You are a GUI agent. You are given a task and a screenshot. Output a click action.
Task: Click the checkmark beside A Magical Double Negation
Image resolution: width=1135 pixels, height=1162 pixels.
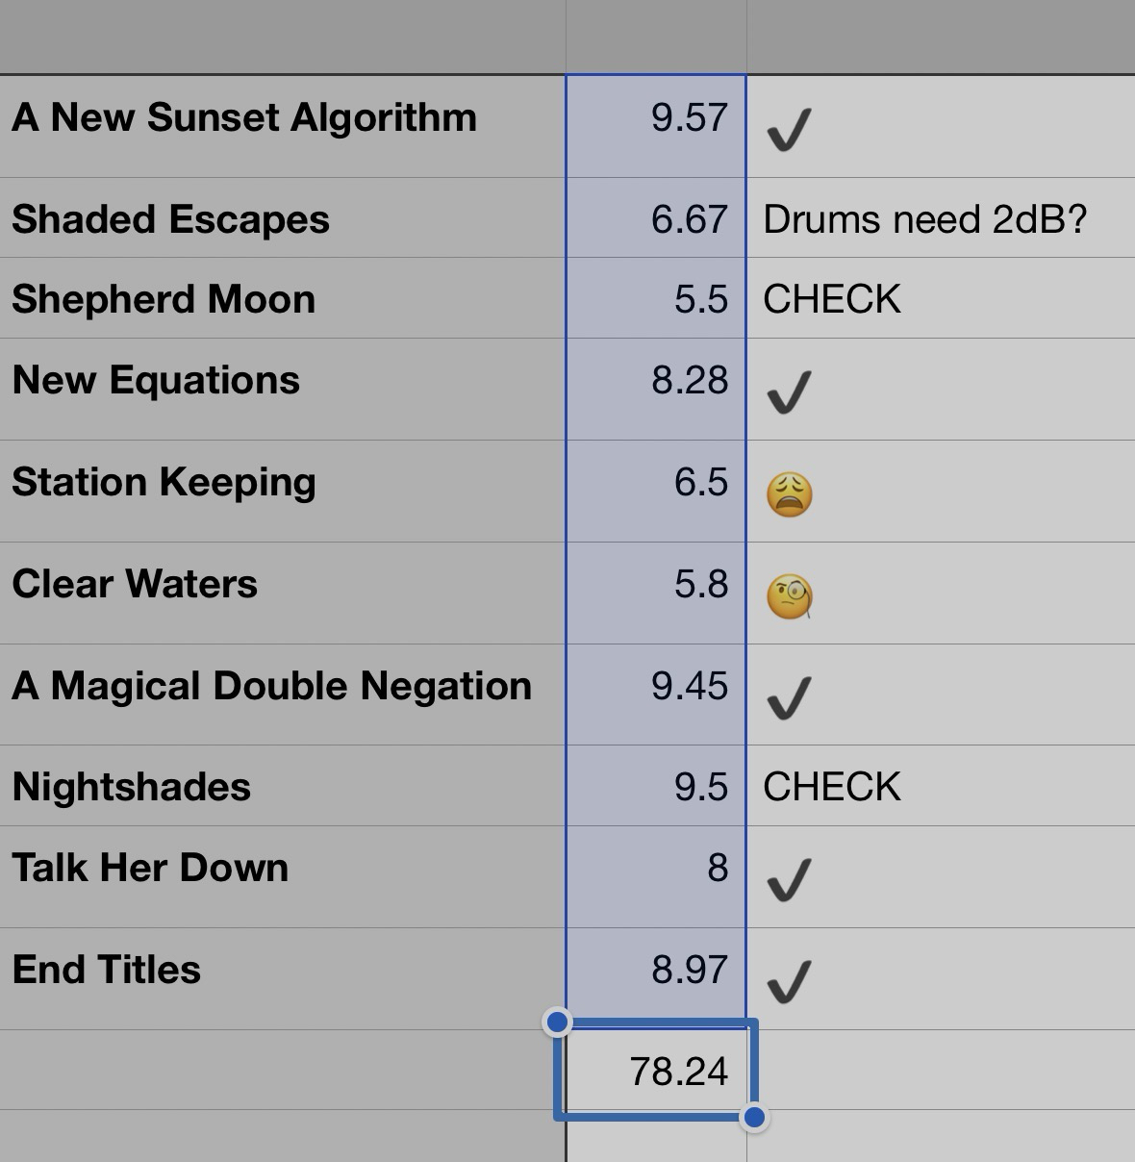point(789,697)
